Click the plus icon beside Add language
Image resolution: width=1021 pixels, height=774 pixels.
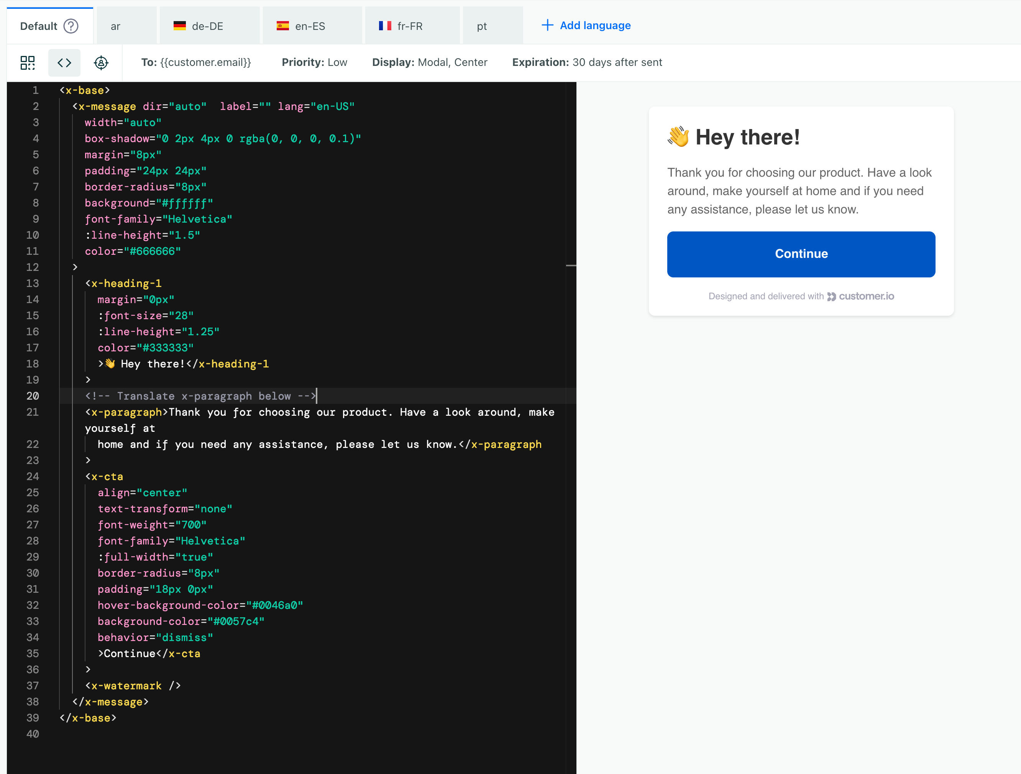[547, 25]
